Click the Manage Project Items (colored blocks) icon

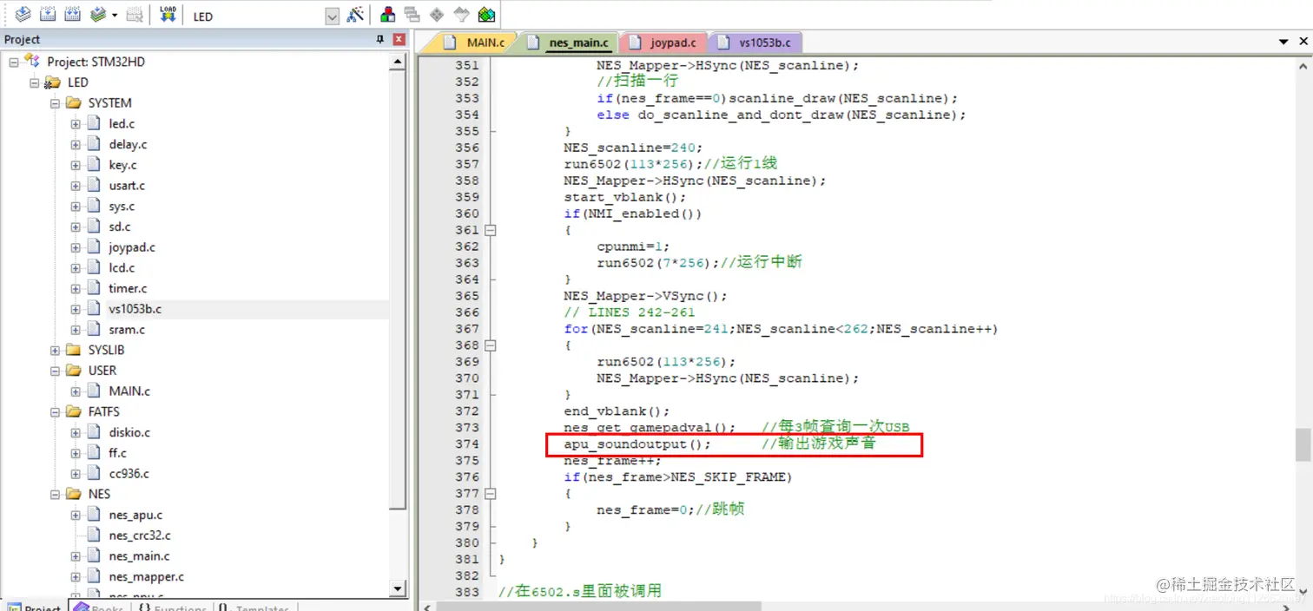[x=388, y=15]
